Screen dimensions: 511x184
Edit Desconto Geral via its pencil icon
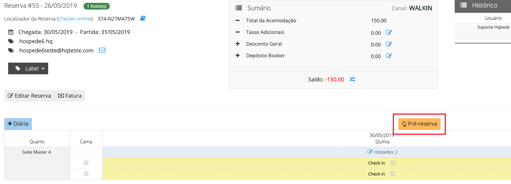pyautogui.click(x=389, y=44)
